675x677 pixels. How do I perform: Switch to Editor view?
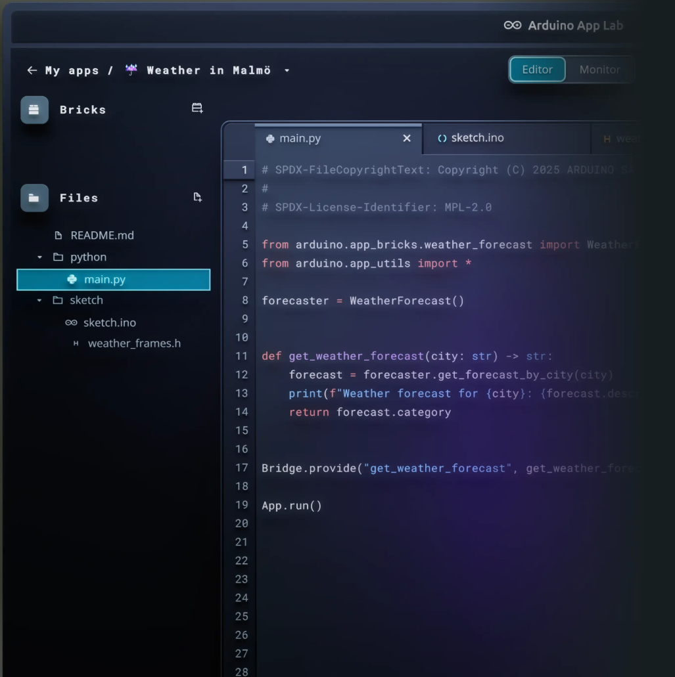click(x=537, y=70)
